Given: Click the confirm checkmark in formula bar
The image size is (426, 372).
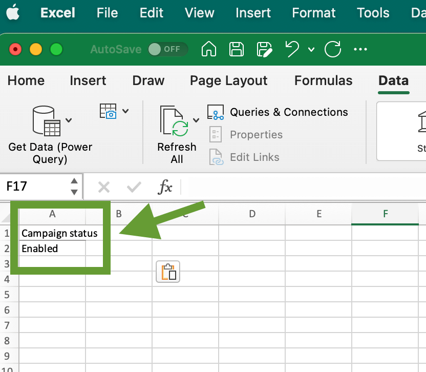Looking at the screenshot, I should (x=134, y=188).
